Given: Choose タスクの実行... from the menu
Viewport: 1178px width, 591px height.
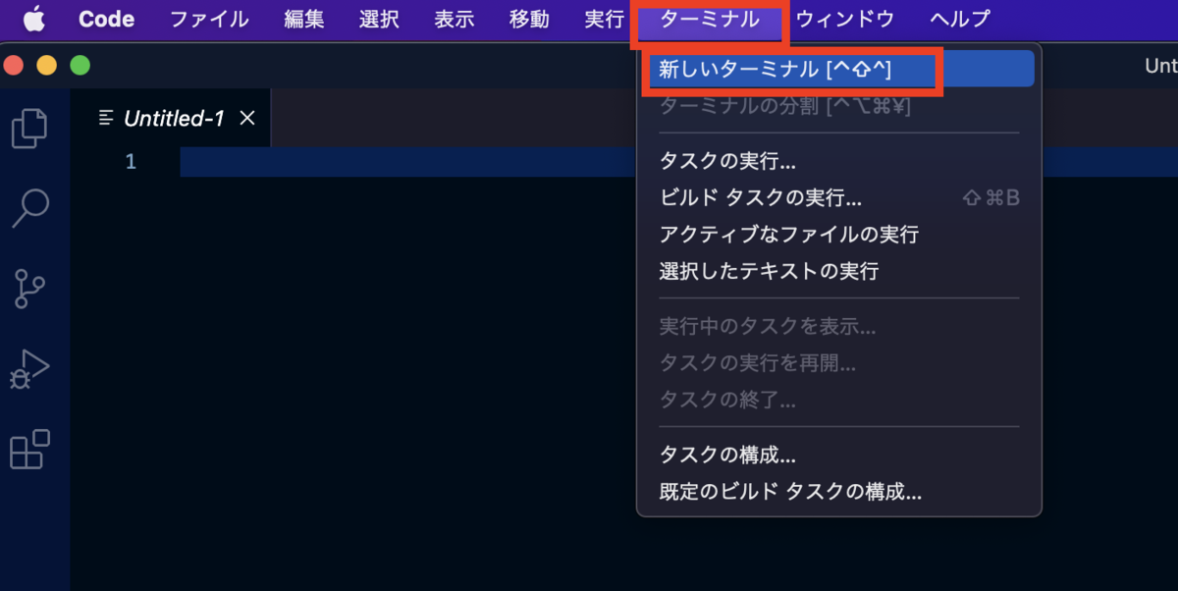Looking at the screenshot, I should click(x=839, y=161).
